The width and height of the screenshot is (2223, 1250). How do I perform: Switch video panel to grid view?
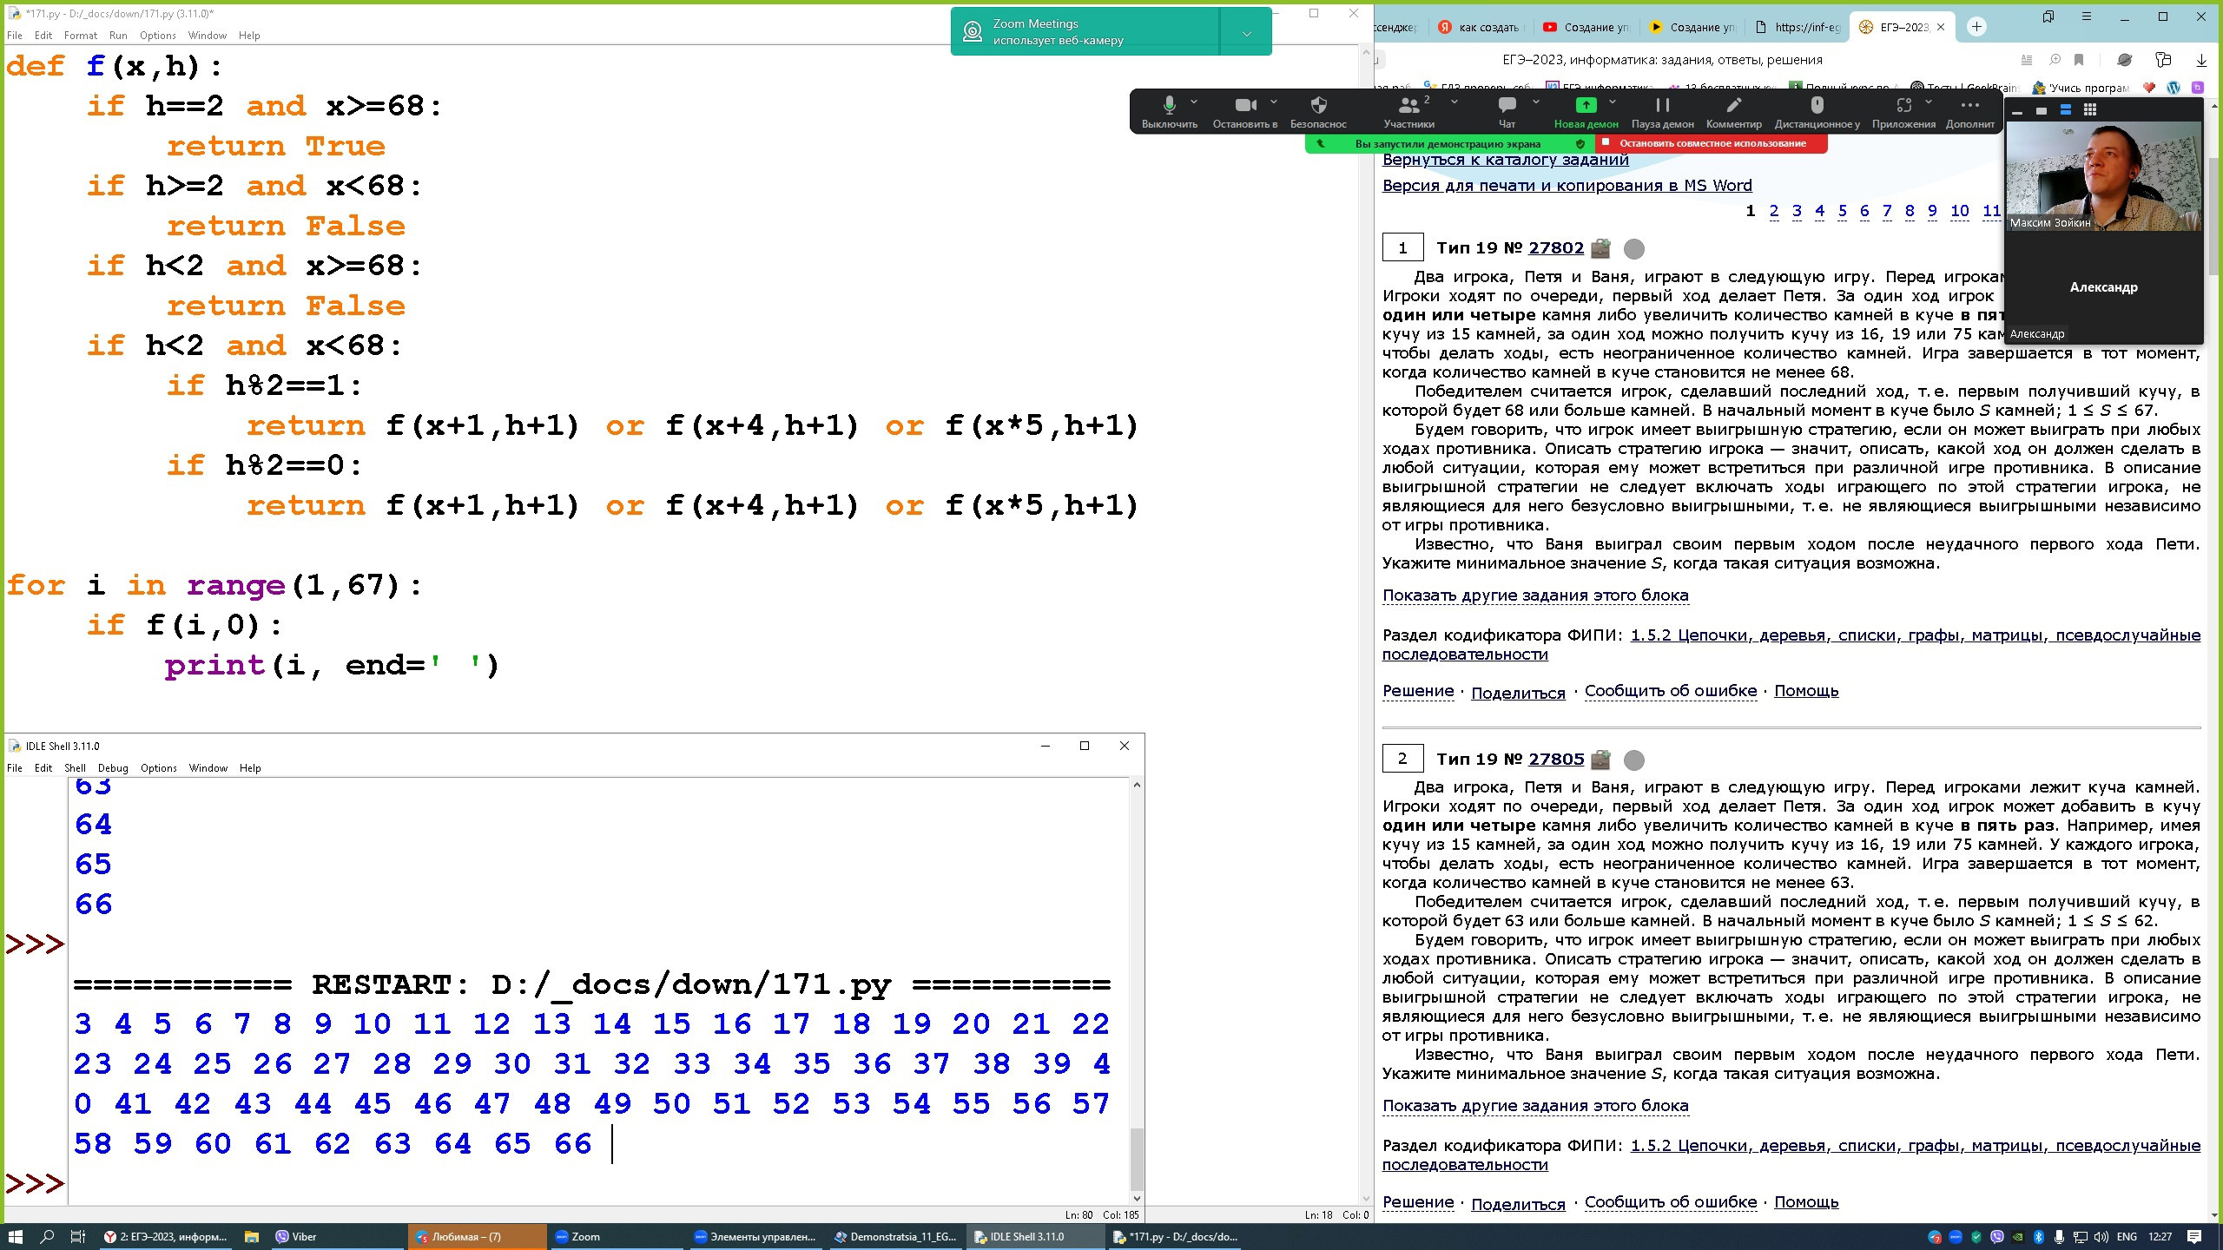coord(2090,110)
